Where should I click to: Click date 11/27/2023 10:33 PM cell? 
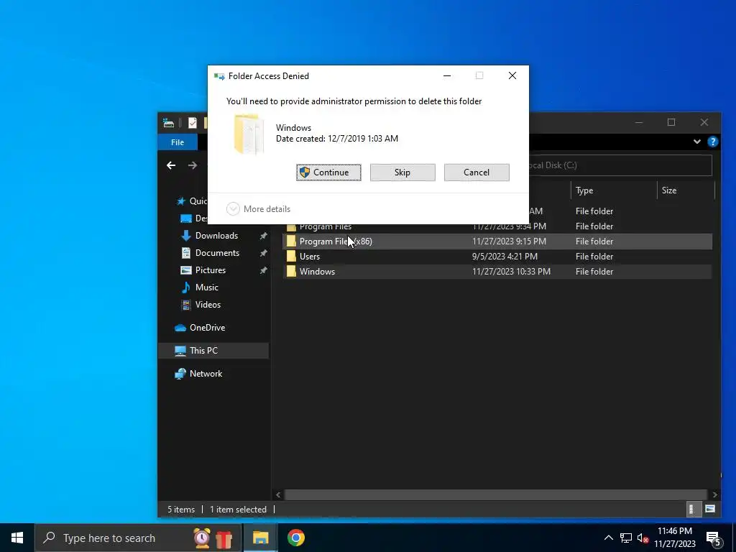tap(511, 271)
